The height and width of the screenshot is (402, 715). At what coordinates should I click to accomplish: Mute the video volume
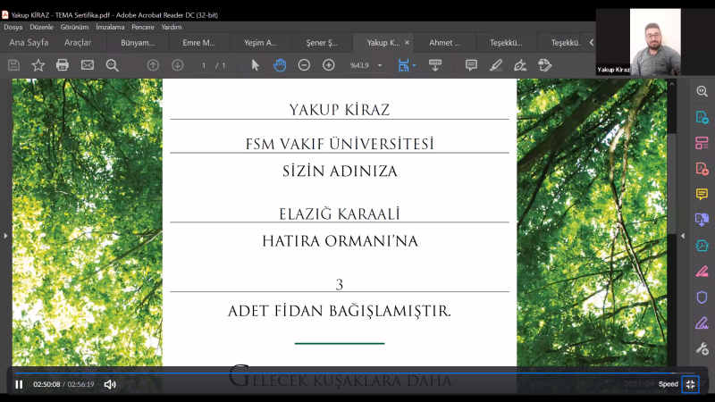click(110, 384)
